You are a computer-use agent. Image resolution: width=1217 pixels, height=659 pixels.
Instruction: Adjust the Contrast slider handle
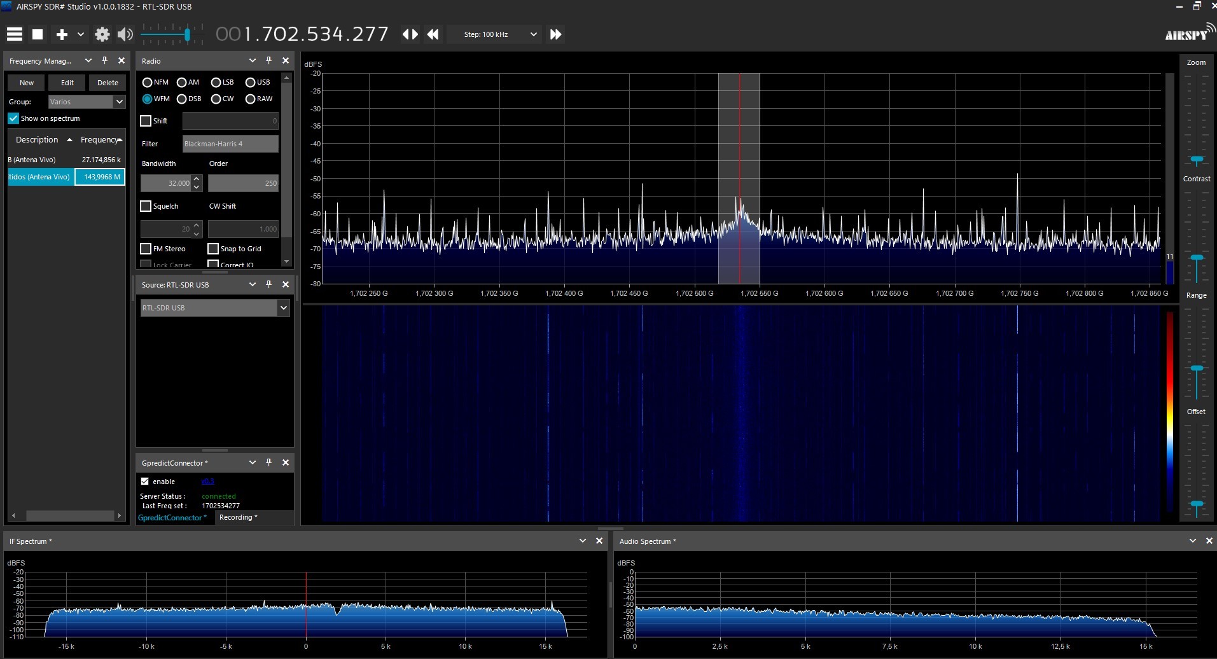click(1197, 258)
